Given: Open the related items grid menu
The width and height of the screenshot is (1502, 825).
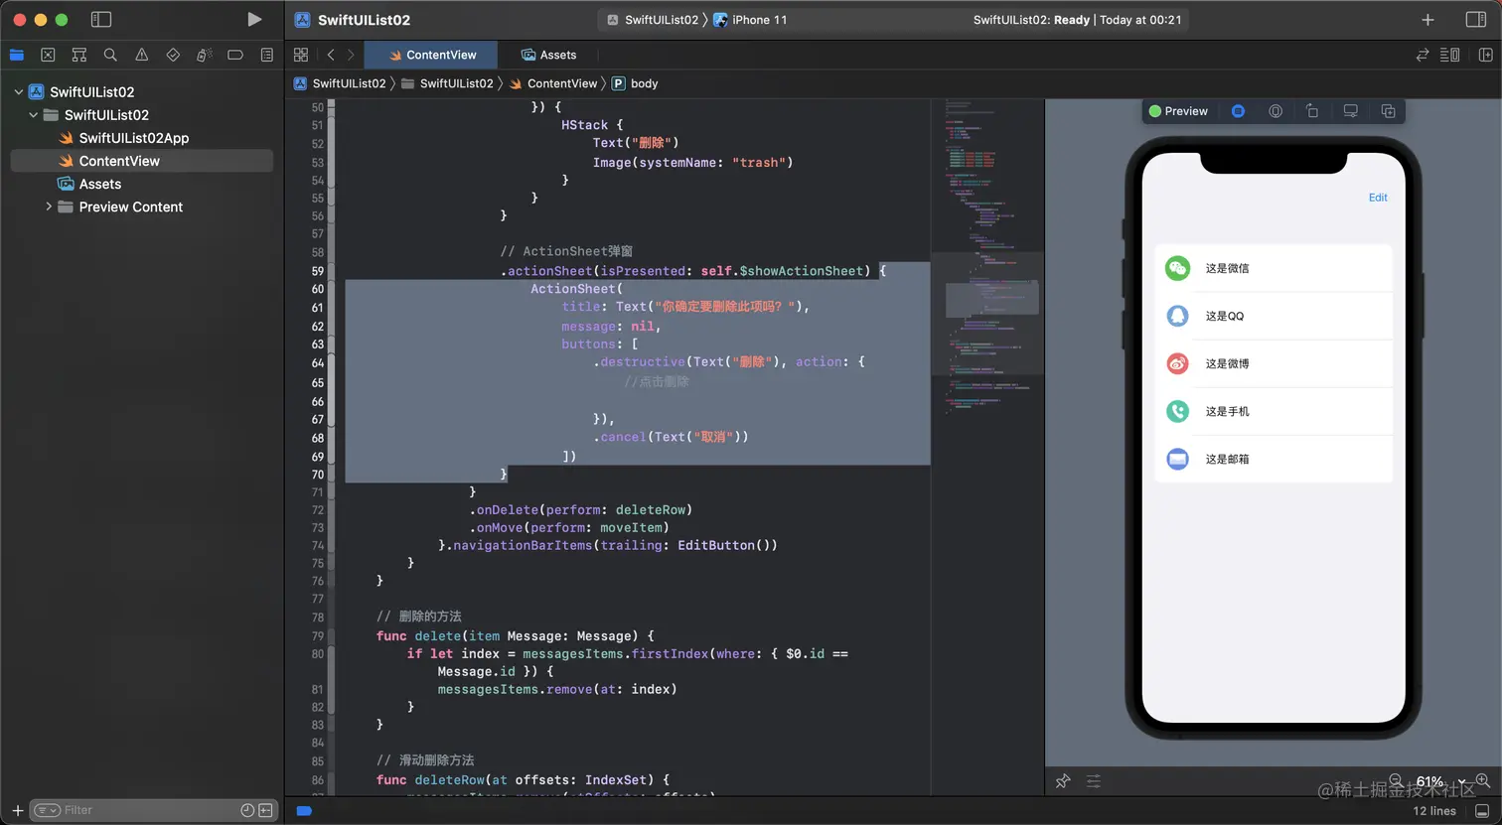Looking at the screenshot, I should (x=301, y=55).
